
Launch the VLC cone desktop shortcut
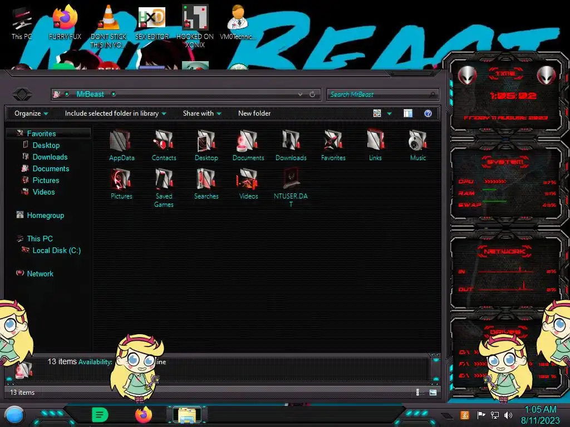click(x=108, y=26)
